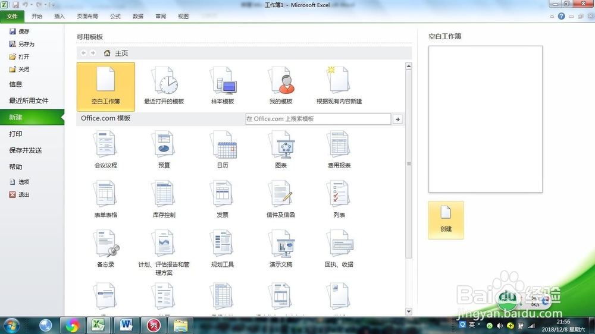Collapse the ribbon with the caret icon
This screenshot has height=334, width=595.
click(552, 16)
